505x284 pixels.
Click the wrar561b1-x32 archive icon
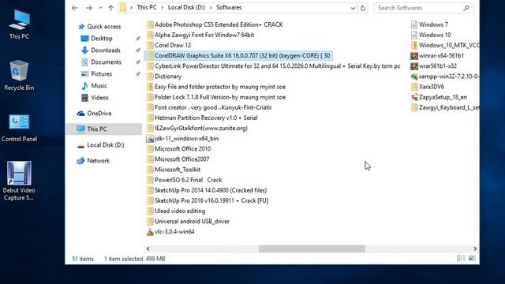click(x=414, y=66)
